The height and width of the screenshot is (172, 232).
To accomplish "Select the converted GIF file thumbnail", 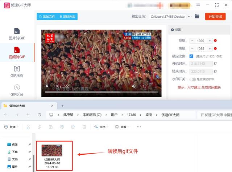I will (x=52, y=150).
